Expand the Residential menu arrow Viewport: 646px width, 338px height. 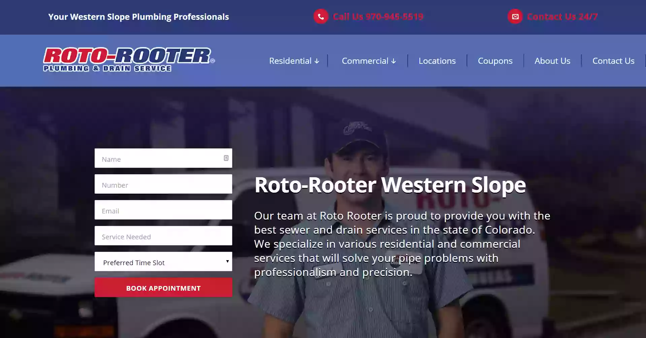tap(317, 61)
